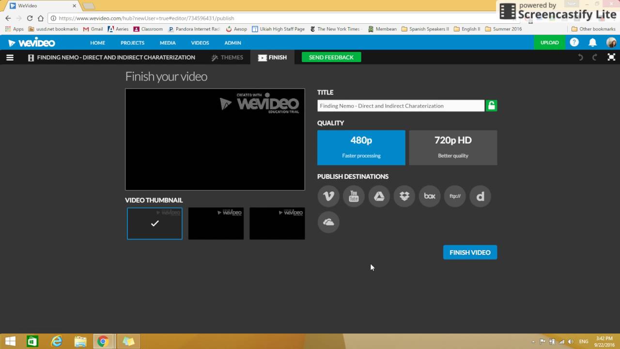Image resolution: width=620 pixels, height=349 pixels.
Task: Click the SEND FEEDBACK button
Action: (x=331, y=57)
